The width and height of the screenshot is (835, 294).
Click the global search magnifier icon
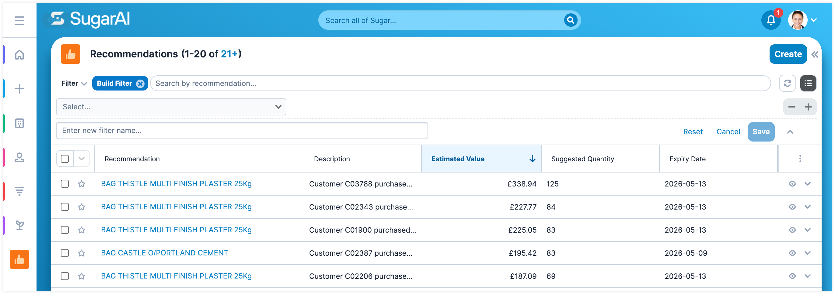(570, 20)
